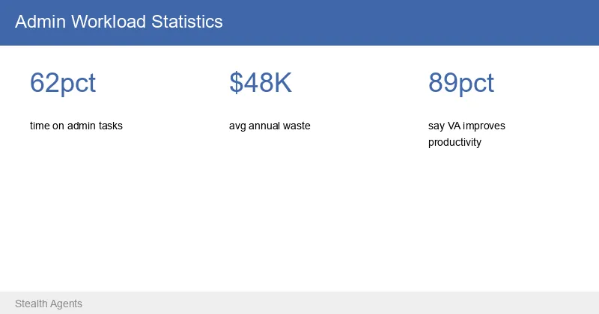
Task: Select the 89pct statistic figure
Action: pos(461,83)
